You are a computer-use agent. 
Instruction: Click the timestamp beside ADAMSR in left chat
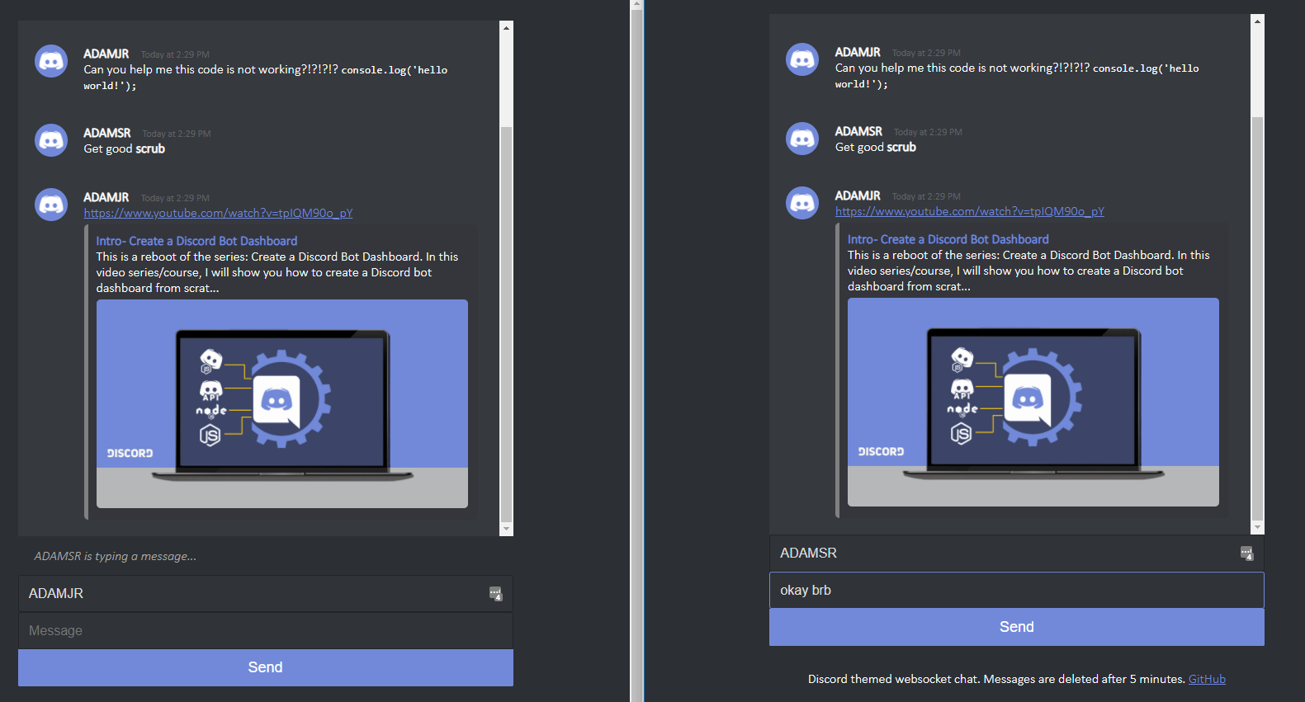click(x=177, y=134)
